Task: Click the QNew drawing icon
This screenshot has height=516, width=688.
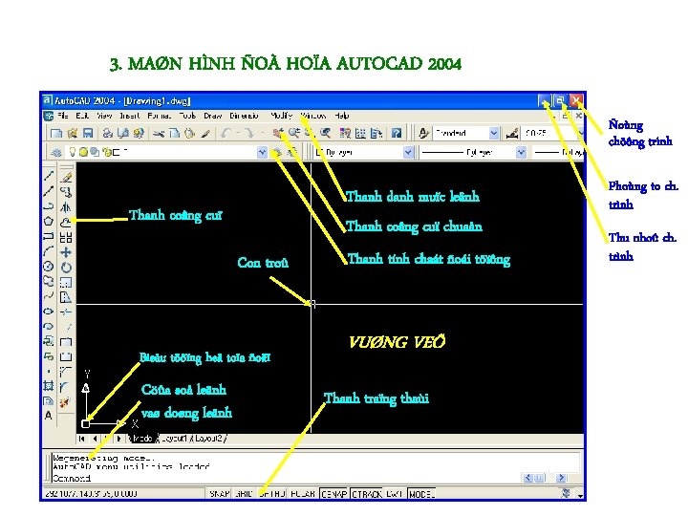Action: point(56,133)
